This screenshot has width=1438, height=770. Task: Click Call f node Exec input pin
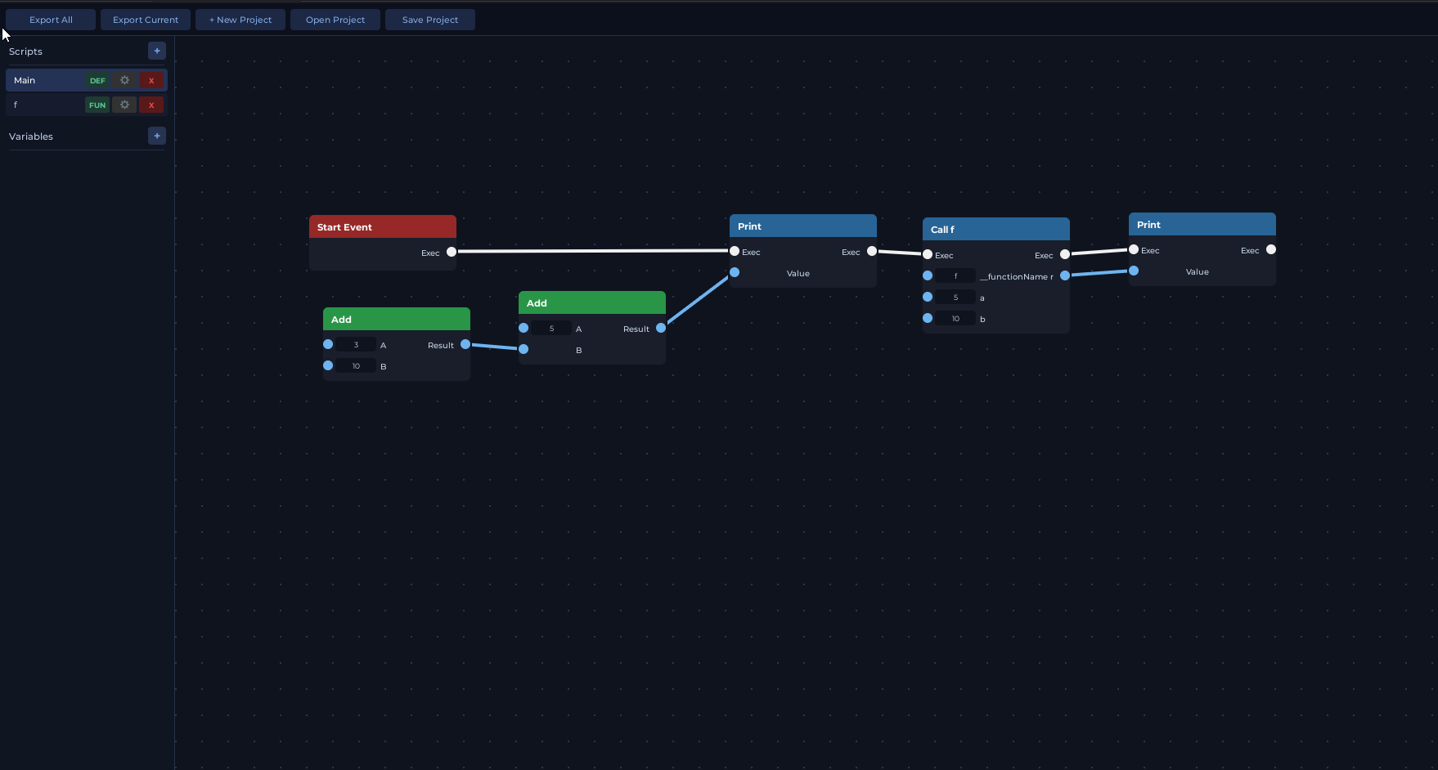tap(928, 254)
